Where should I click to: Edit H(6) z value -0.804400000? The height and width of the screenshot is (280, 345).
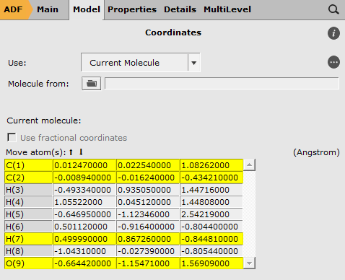click(211, 227)
